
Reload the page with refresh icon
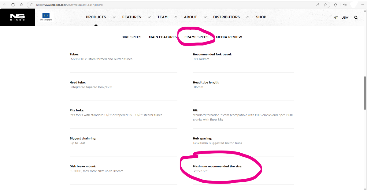tap(13, 5)
